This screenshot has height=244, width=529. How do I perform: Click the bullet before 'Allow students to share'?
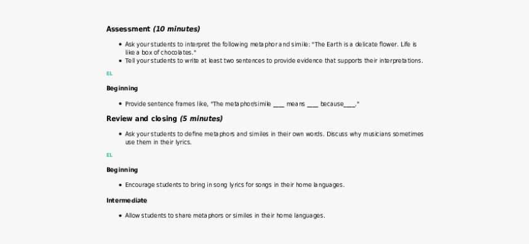pos(121,215)
